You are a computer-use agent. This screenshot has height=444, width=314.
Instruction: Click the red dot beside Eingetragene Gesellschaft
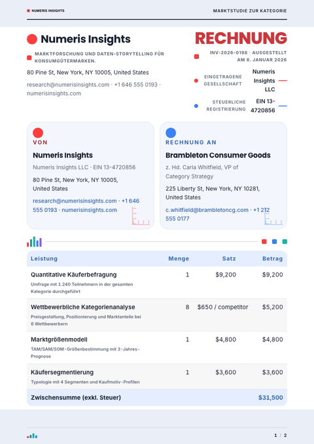(196, 80)
